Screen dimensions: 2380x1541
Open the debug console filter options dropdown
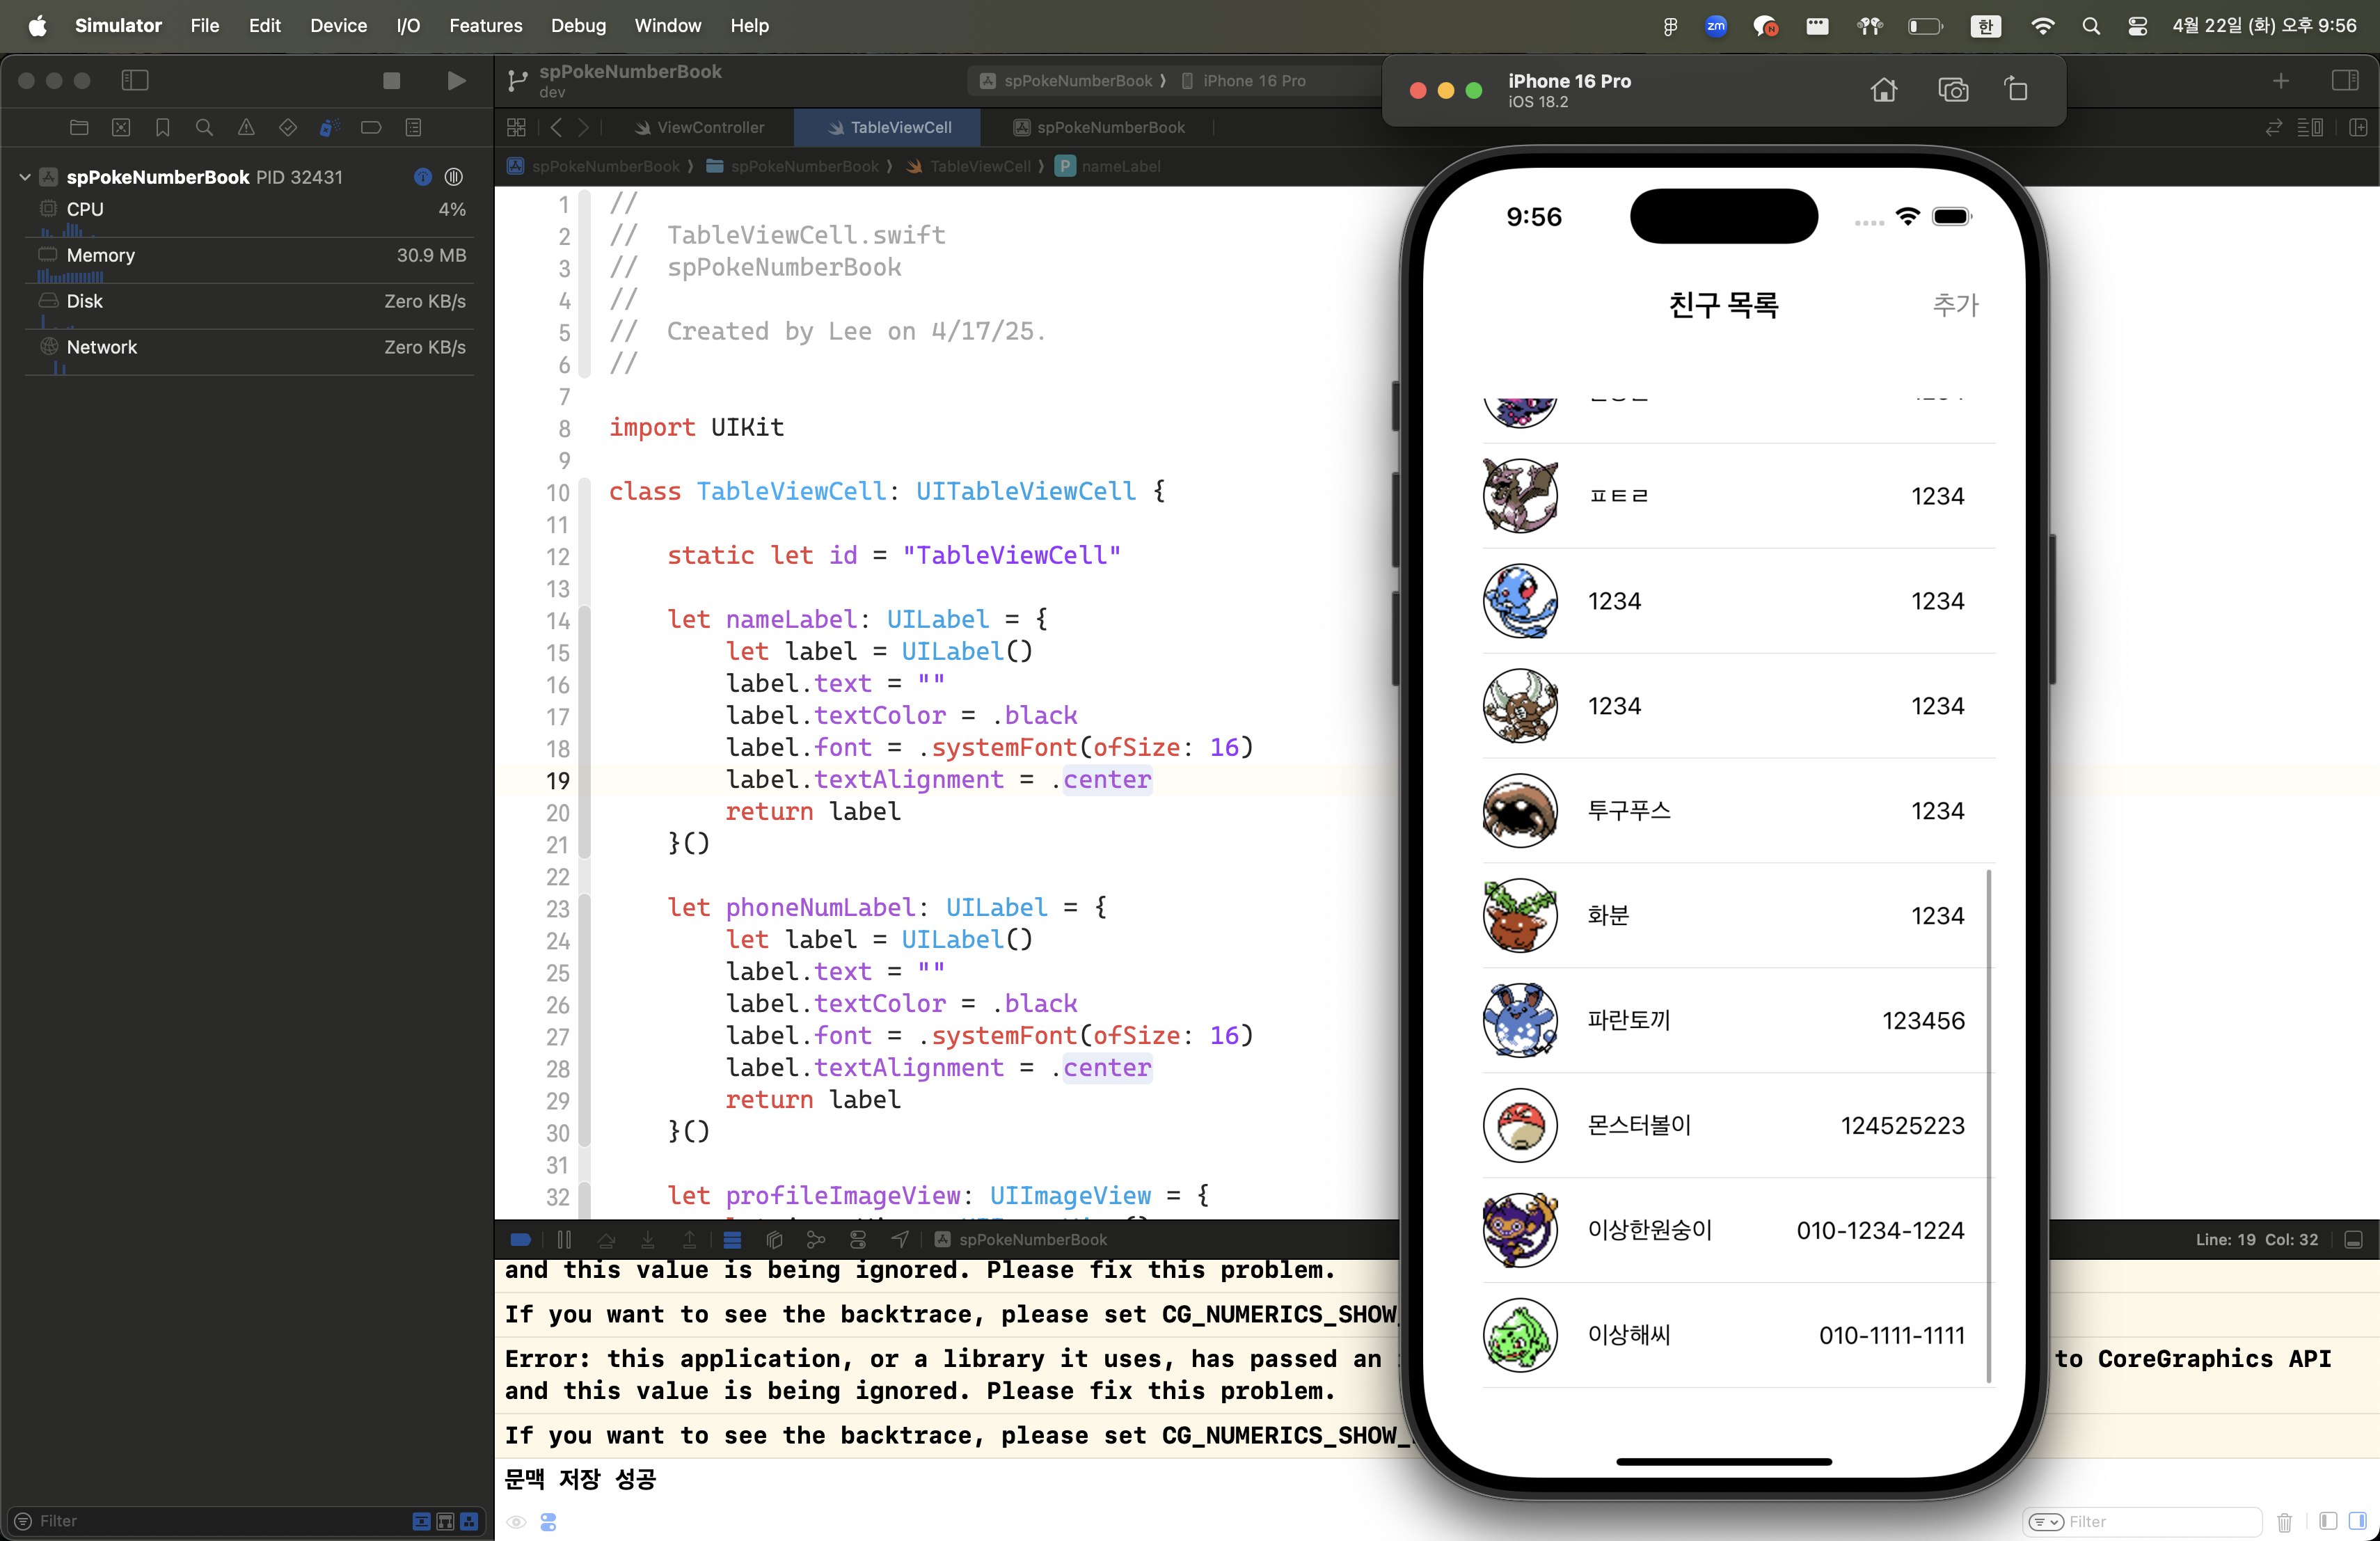tap(2045, 1521)
